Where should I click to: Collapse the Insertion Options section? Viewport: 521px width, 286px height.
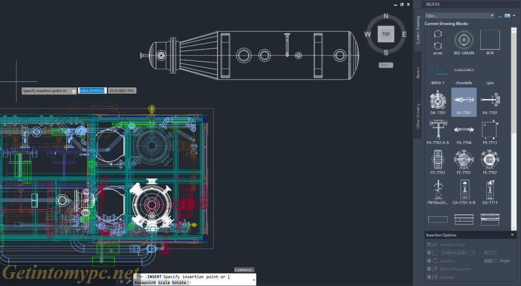point(512,235)
